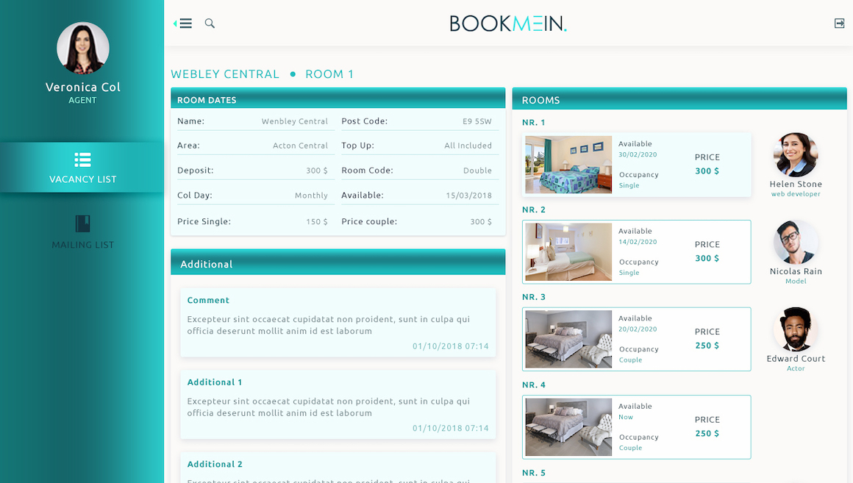This screenshot has width=853, height=483.
Task: Click the Col Day value Monthly
Action: [x=311, y=196]
